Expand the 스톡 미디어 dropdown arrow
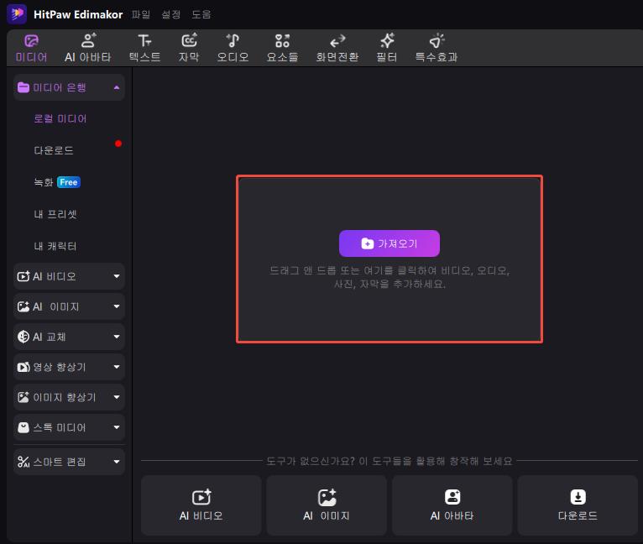643x544 pixels. [x=117, y=427]
